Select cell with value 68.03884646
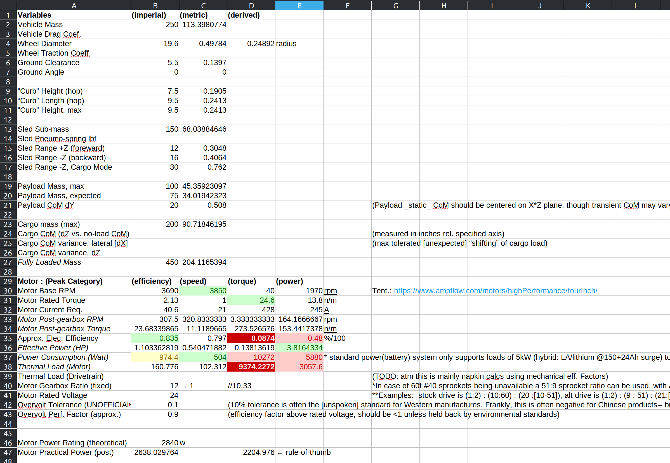 point(203,129)
